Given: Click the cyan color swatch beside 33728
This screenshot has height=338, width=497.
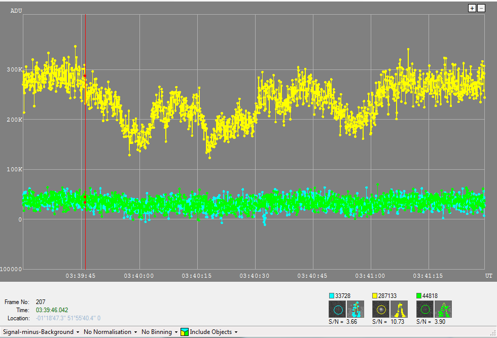Looking at the screenshot, I should (332, 295).
